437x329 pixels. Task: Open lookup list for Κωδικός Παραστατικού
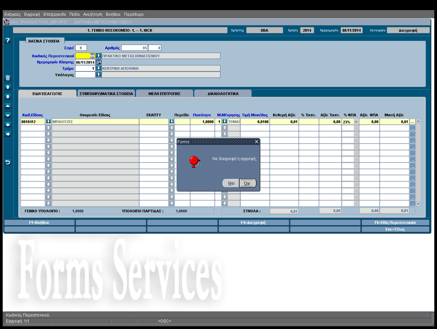coord(98,56)
